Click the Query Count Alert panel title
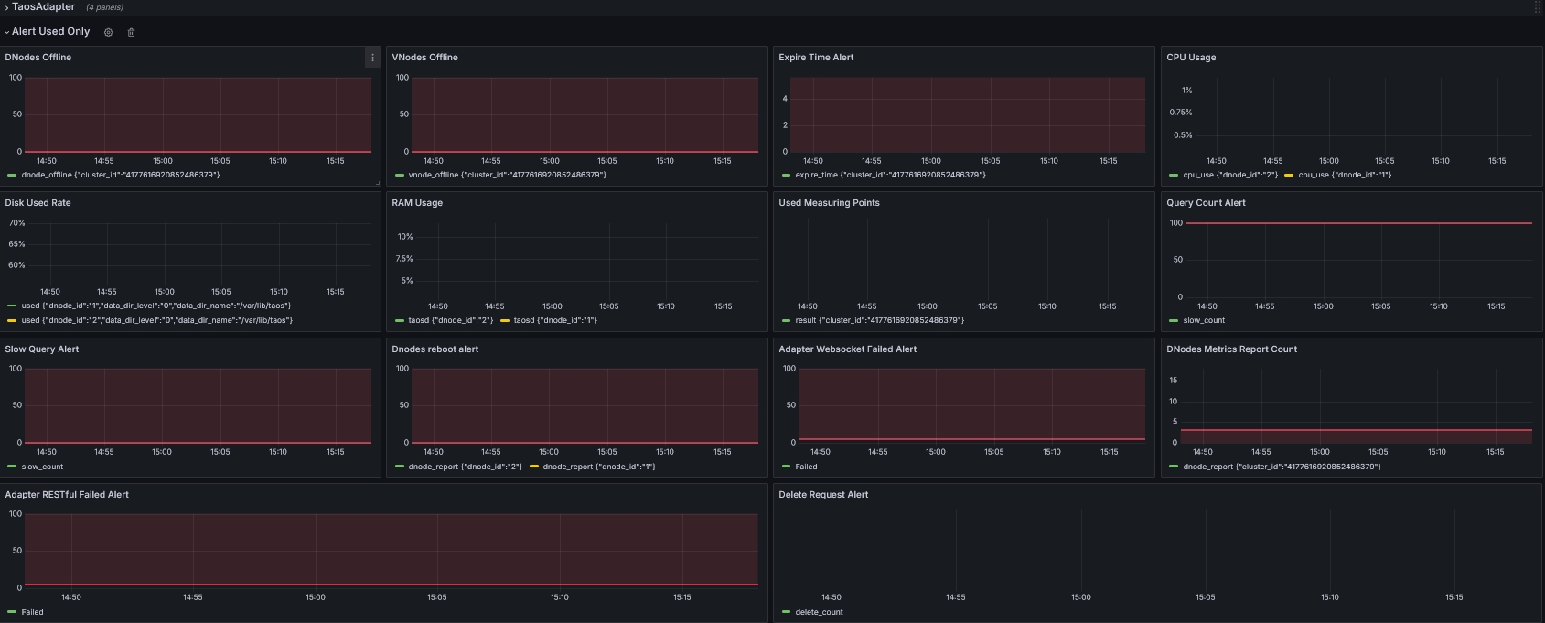Viewport: 1545px width, 623px height. pyautogui.click(x=1206, y=203)
